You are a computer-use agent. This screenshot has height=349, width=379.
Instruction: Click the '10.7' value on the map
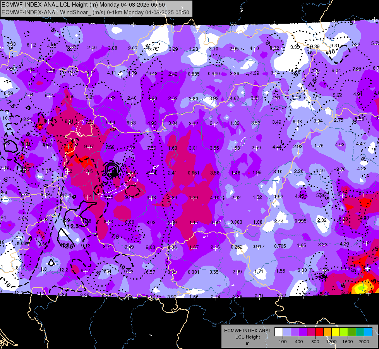tap(7, 118)
